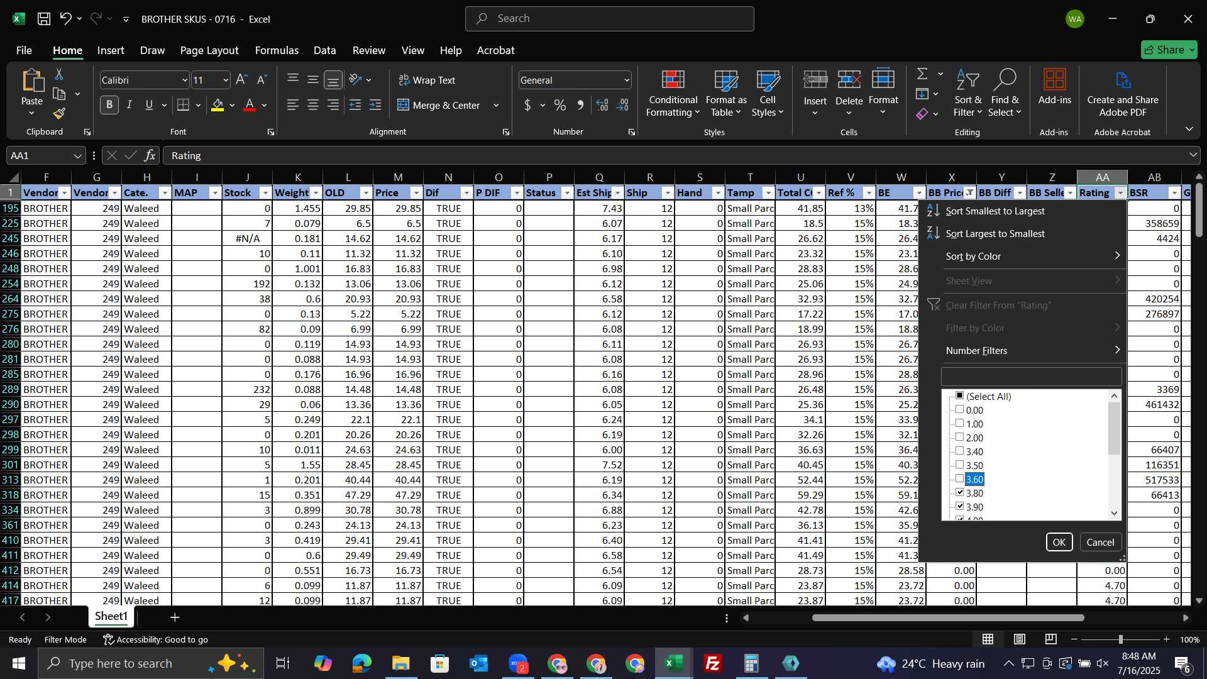Open the Weight column filter dropdown
Image resolution: width=1207 pixels, height=679 pixels.
[x=316, y=193]
